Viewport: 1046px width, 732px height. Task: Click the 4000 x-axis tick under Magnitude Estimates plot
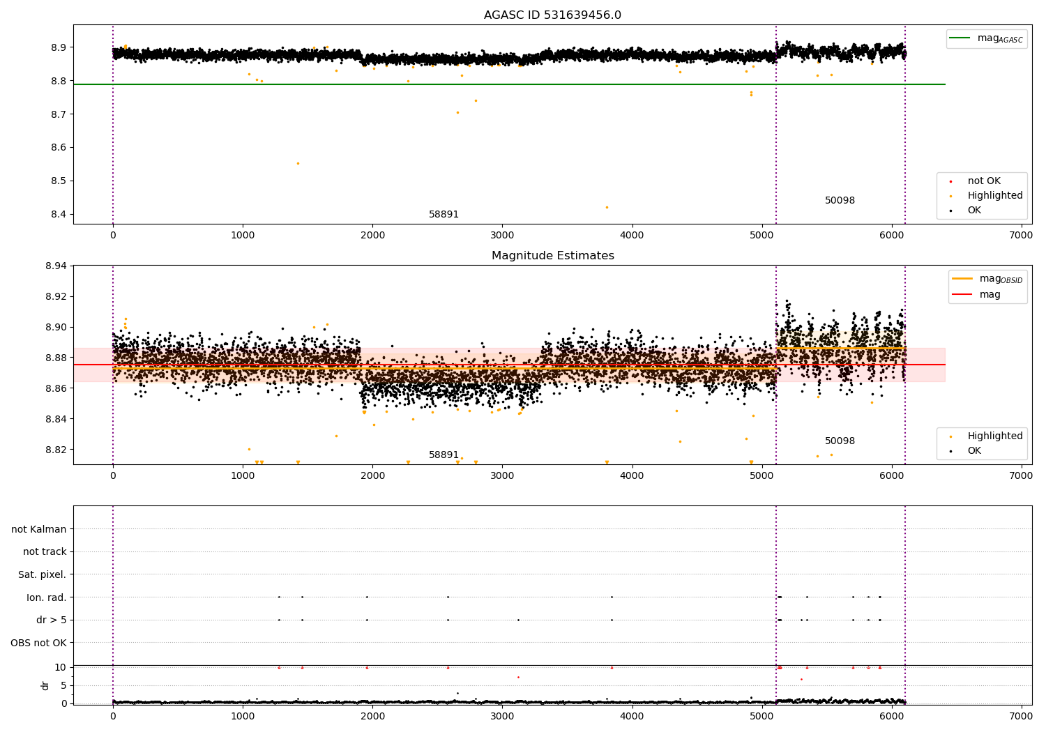point(632,476)
